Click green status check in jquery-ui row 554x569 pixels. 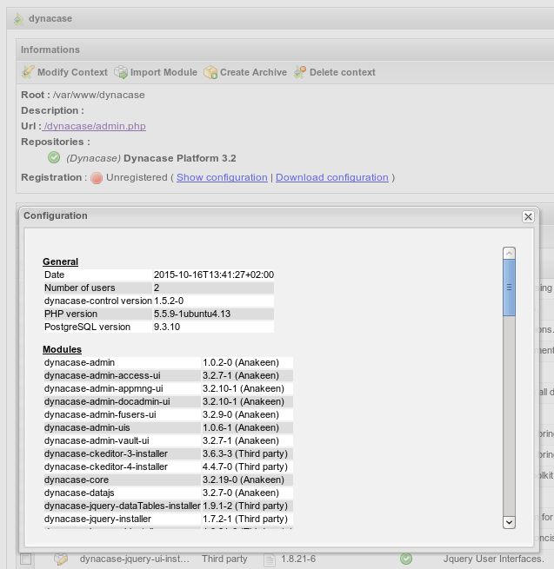pos(406,559)
